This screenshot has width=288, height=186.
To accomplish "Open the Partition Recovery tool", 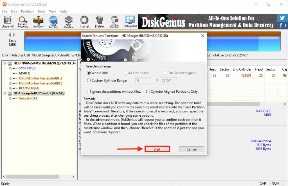I will (x=23, y=22).
